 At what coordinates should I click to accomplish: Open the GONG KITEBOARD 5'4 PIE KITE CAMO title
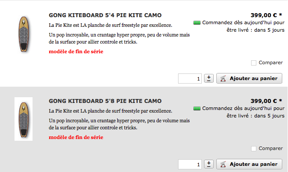105,15
